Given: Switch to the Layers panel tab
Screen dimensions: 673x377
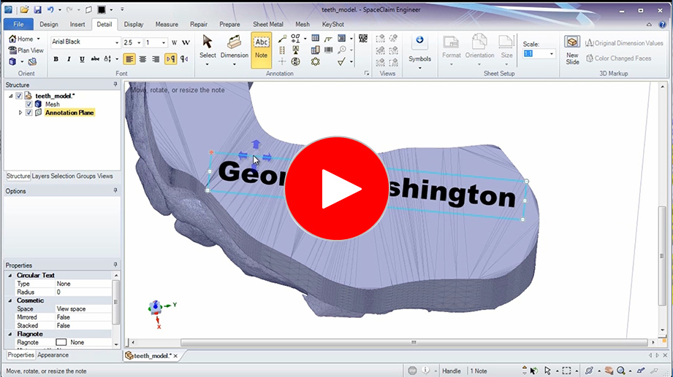Looking at the screenshot, I should 40,176.
